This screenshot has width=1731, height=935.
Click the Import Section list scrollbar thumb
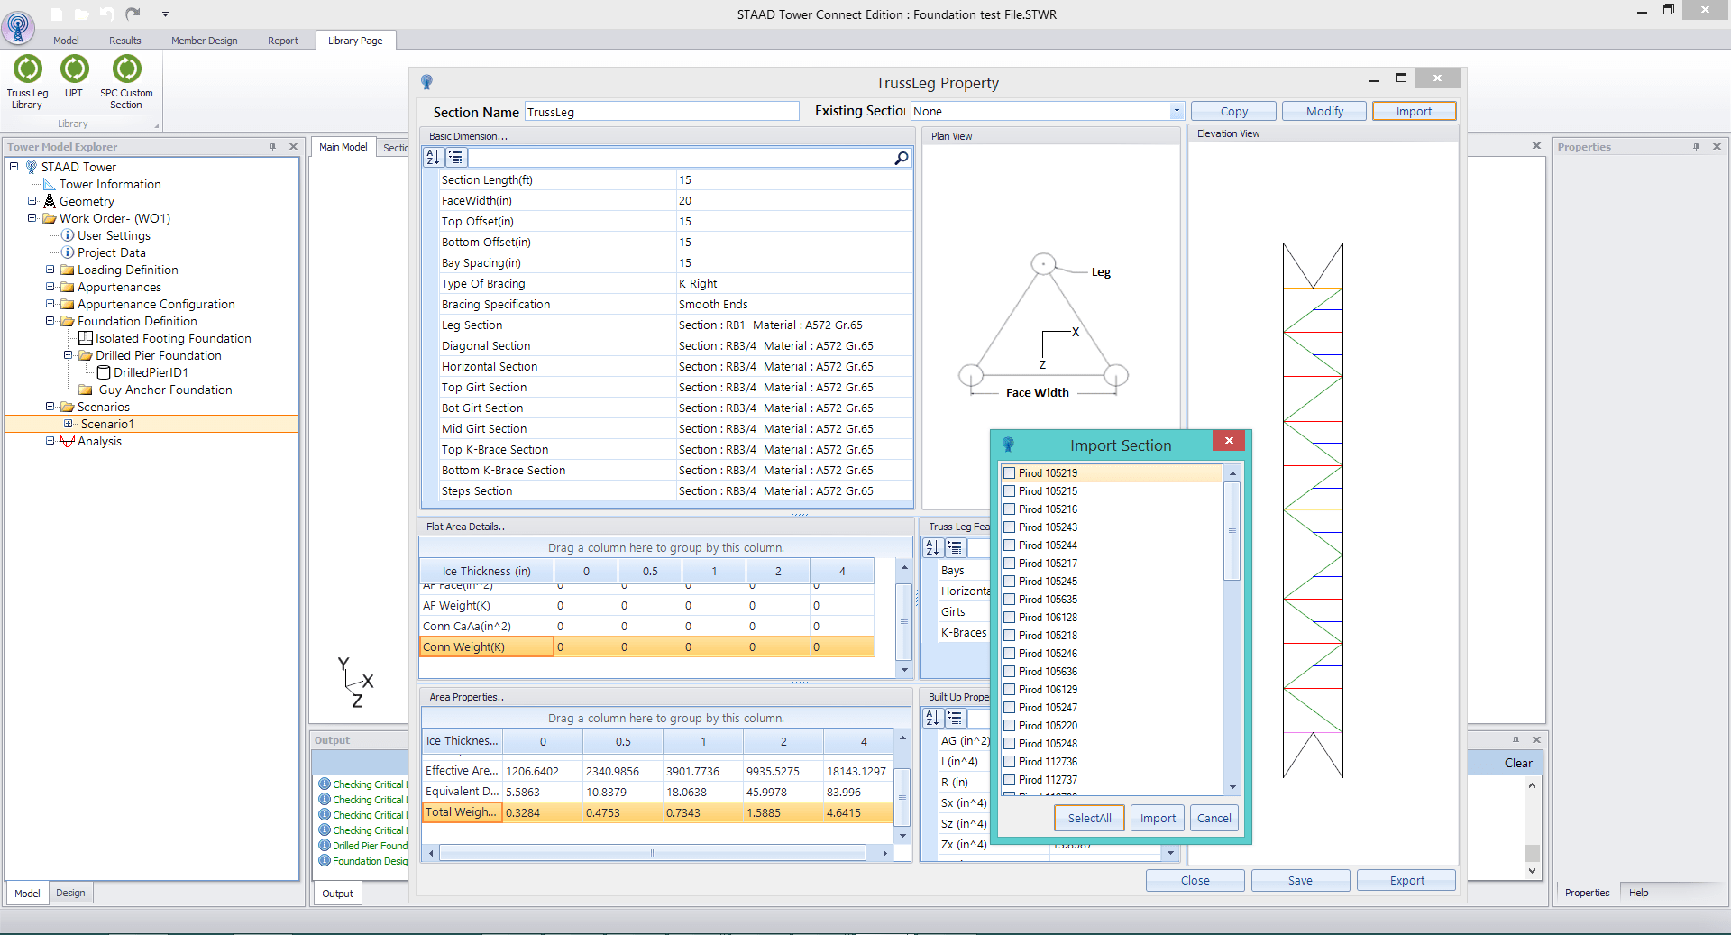(1232, 530)
